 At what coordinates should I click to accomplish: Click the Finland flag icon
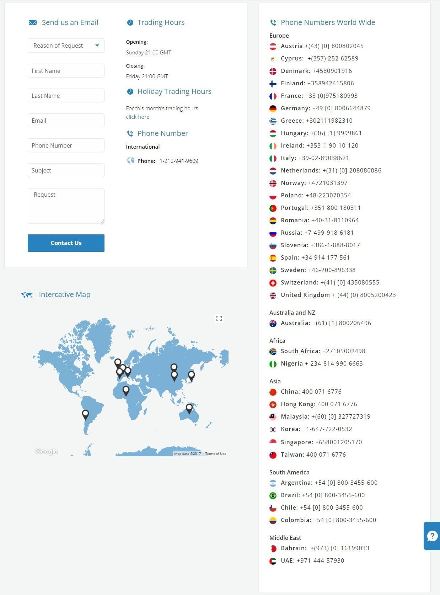click(x=273, y=84)
